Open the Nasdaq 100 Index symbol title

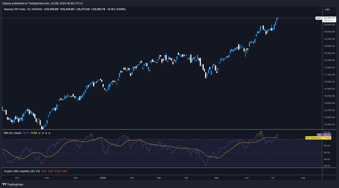(x=16, y=10)
